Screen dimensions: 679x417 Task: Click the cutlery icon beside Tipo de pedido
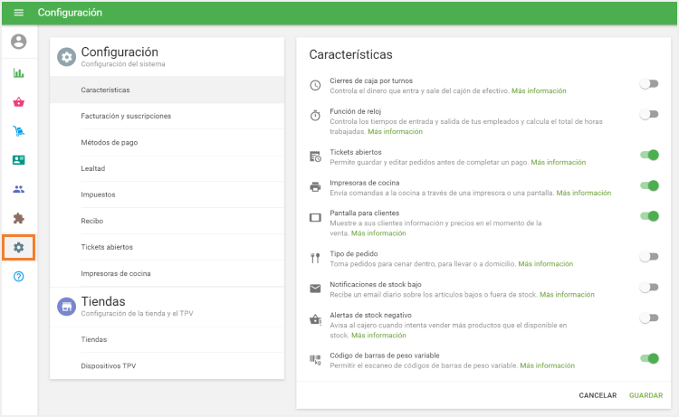pos(315,258)
